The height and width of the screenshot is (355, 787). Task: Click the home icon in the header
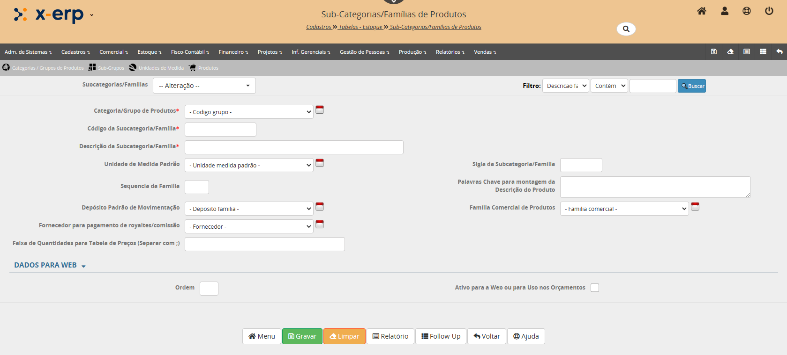[x=701, y=11]
